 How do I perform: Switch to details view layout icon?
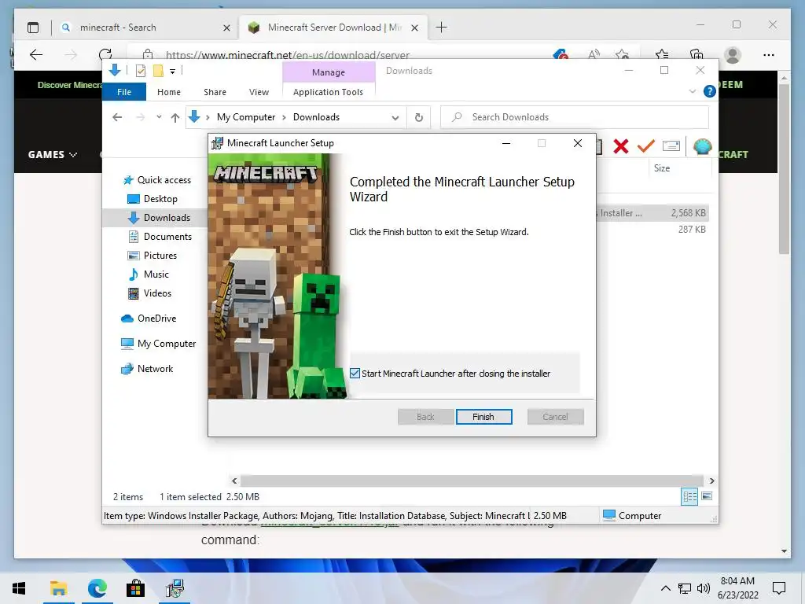point(689,496)
